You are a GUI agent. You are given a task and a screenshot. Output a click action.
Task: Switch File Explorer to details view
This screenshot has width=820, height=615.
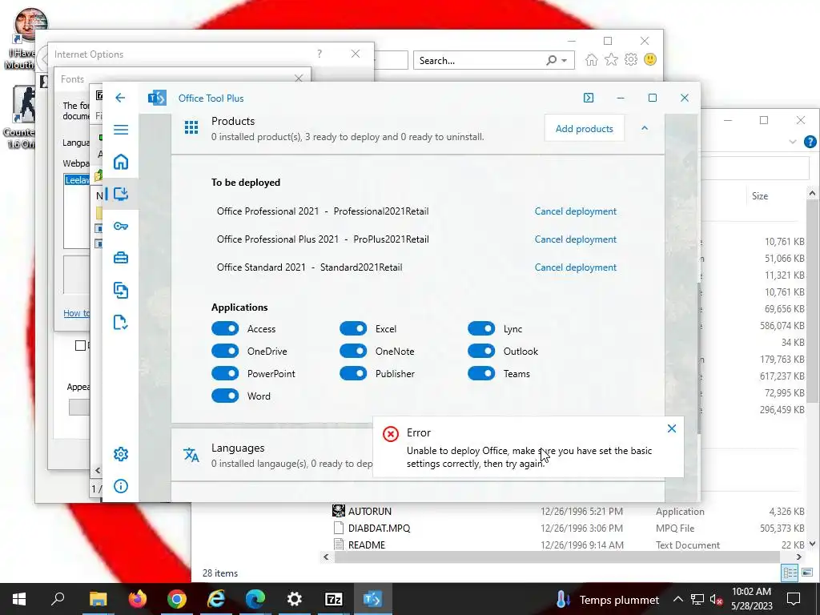click(790, 573)
